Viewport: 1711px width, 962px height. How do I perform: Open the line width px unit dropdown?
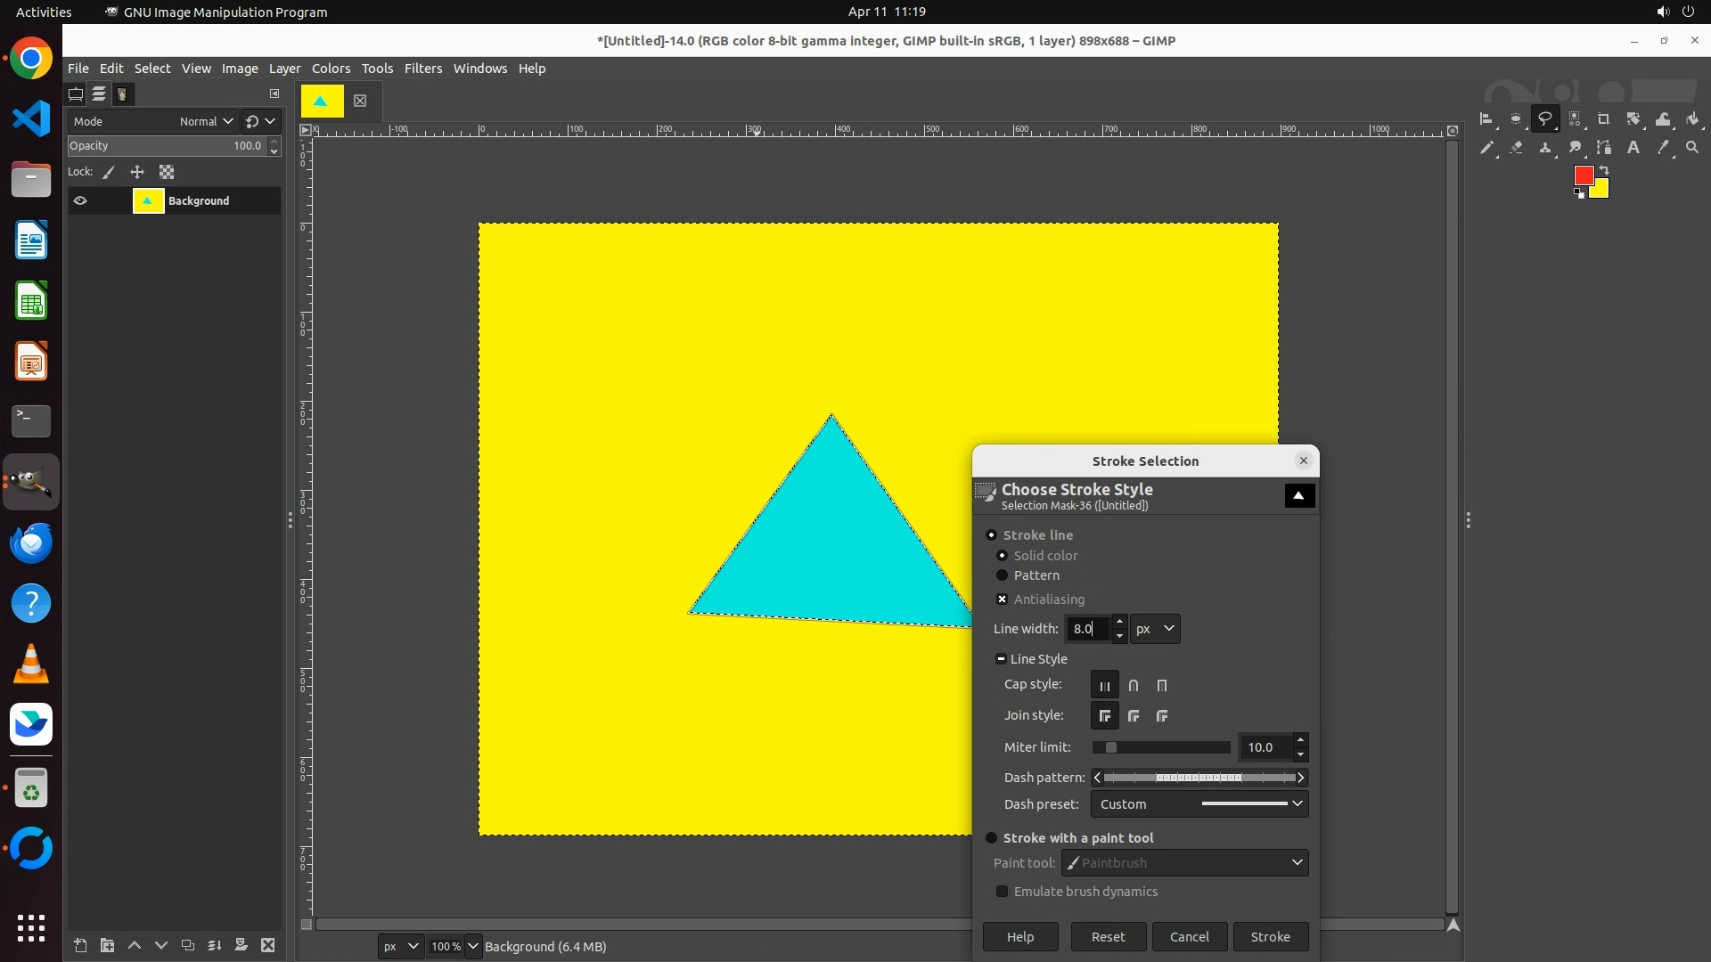coord(1156,629)
